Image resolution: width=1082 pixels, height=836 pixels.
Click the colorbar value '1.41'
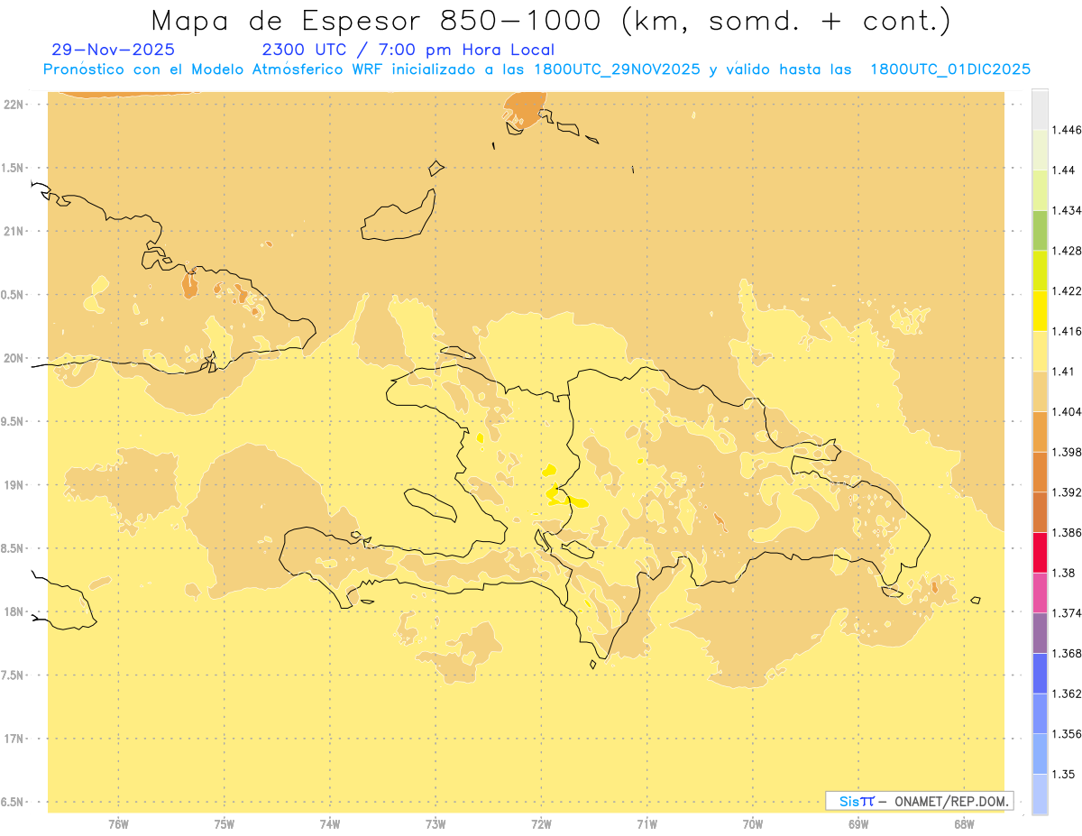coord(1064,372)
